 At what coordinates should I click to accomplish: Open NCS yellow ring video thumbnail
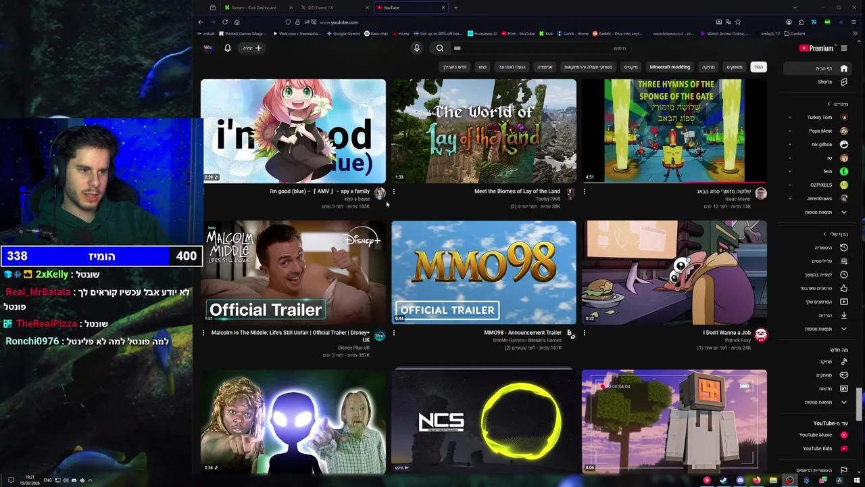pyautogui.click(x=484, y=421)
